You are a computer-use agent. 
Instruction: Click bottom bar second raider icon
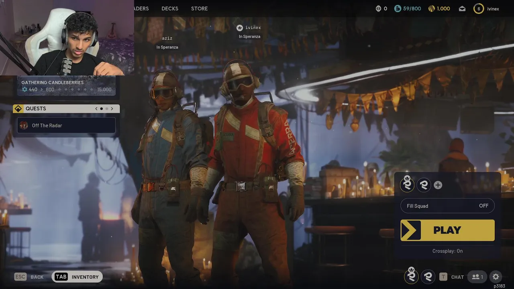point(428,277)
